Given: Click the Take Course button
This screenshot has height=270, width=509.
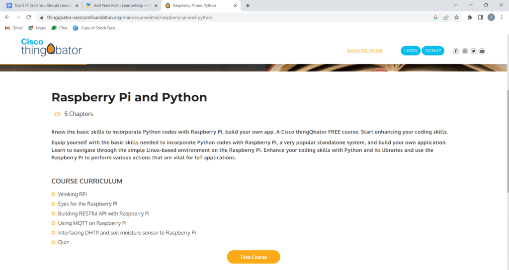Looking at the screenshot, I should pyautogui.click(x=254, y=257).
